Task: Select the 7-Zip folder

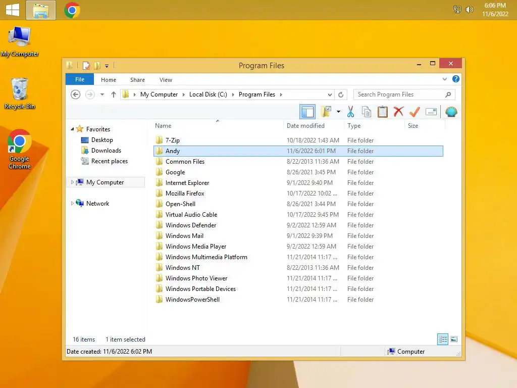Action: 298,140
